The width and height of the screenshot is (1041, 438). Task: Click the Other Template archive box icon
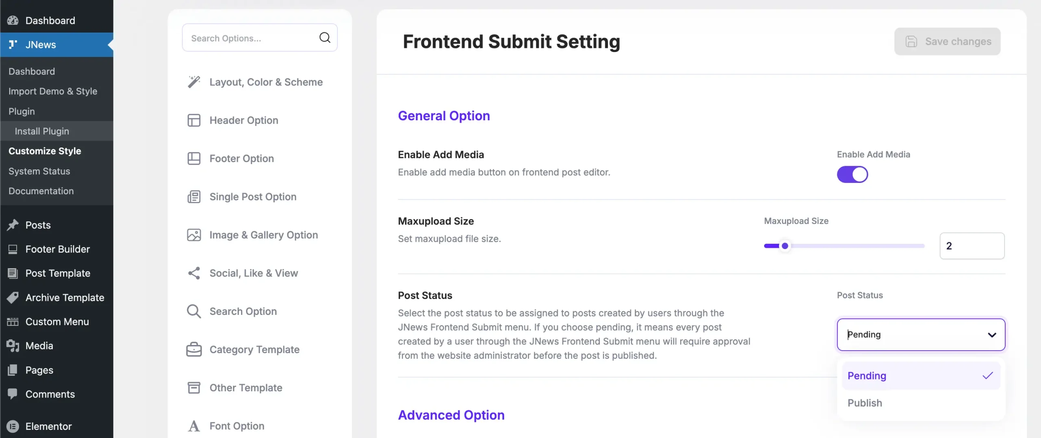point(194,388)
